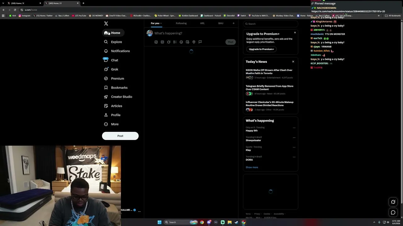Add a poll to the post
The image size is (403, 226).
(175, 42)
